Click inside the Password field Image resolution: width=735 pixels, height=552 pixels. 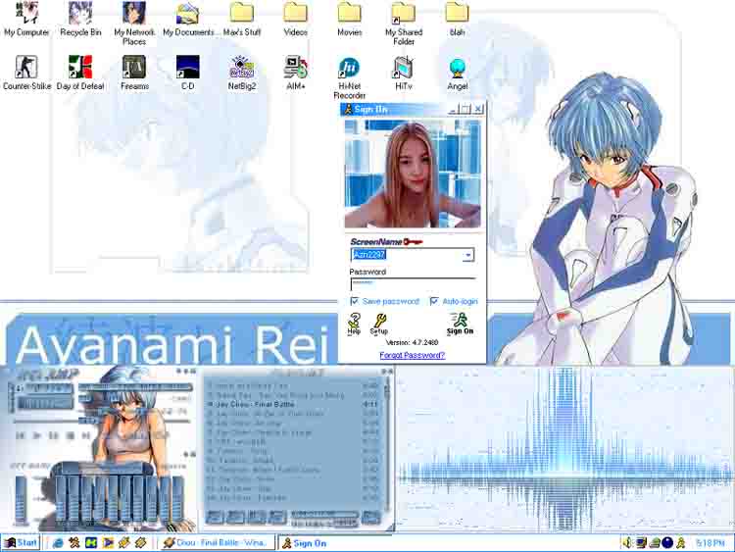[x=412, y=283]
